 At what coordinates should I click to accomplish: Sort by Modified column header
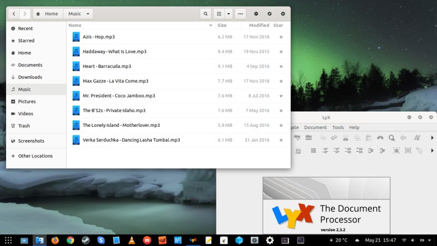259,25
